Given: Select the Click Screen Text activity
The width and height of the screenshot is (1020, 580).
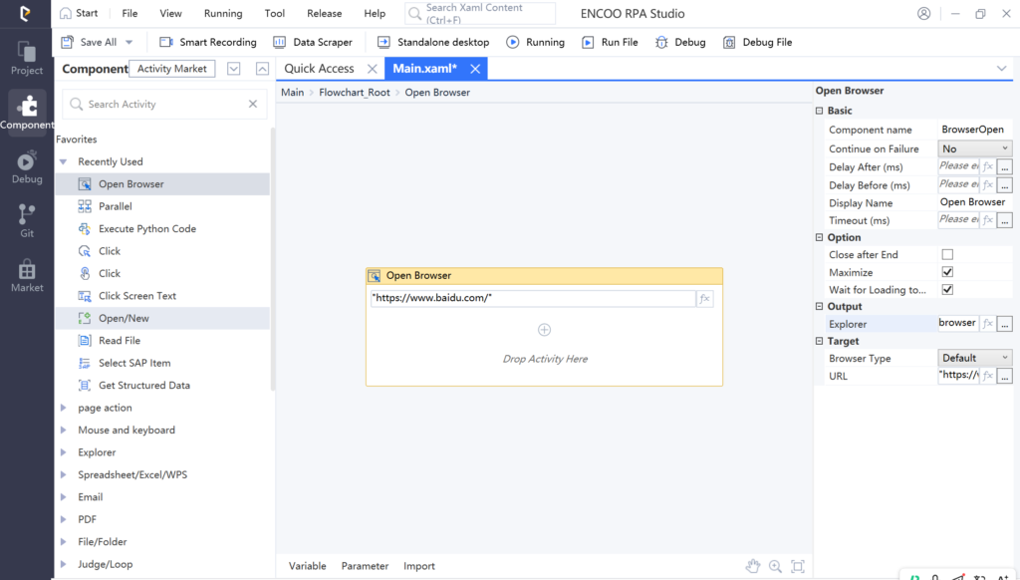Looking at the screenshot, I should tap(162, 296).
